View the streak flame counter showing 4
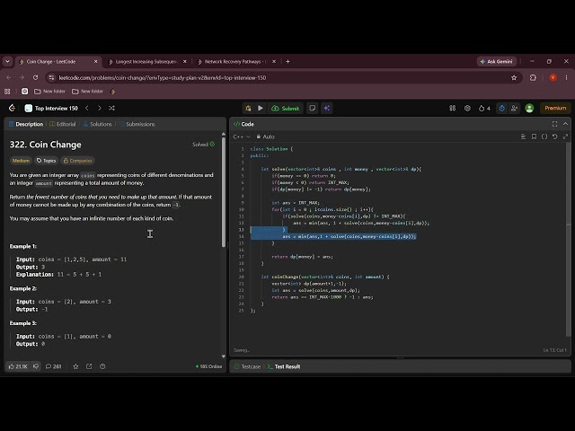Screen dimensions: 575x431 pyautogui.click(x=484, y=108)
